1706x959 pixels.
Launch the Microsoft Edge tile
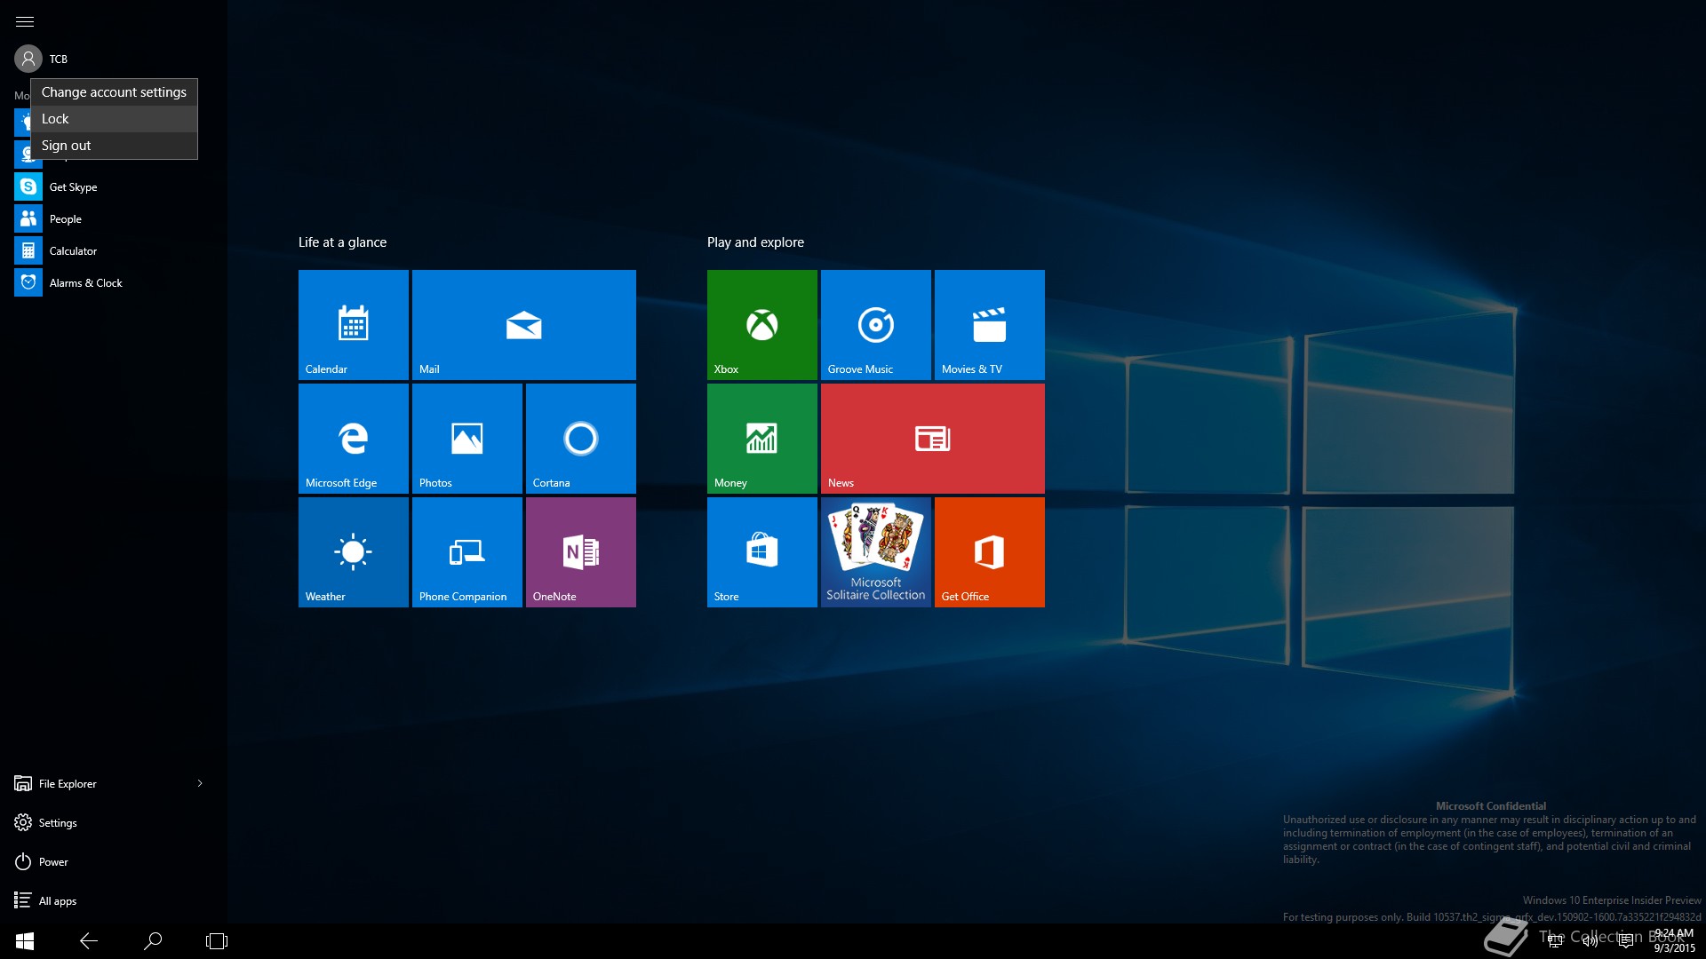tap(354, 439)
